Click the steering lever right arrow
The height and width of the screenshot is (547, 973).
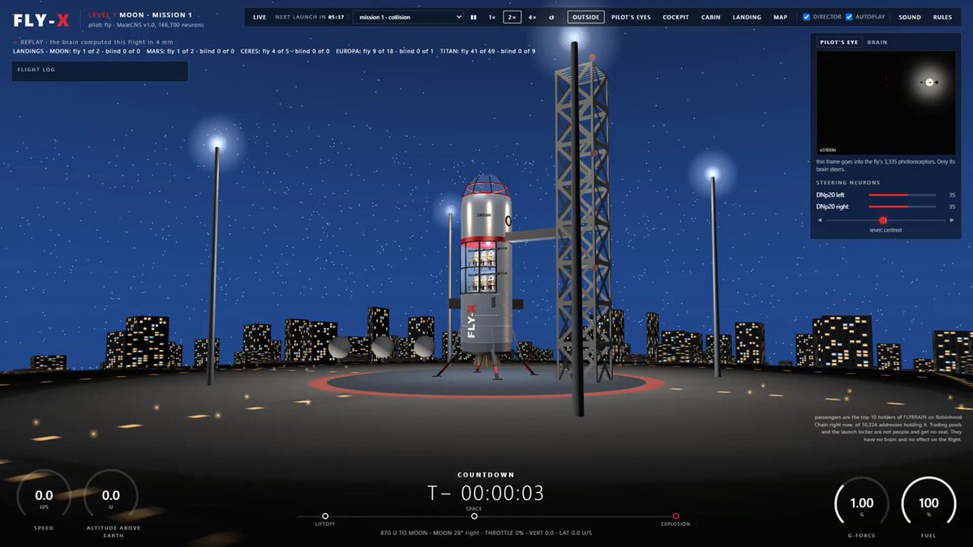pyautogui.click(x=953, y=220)
